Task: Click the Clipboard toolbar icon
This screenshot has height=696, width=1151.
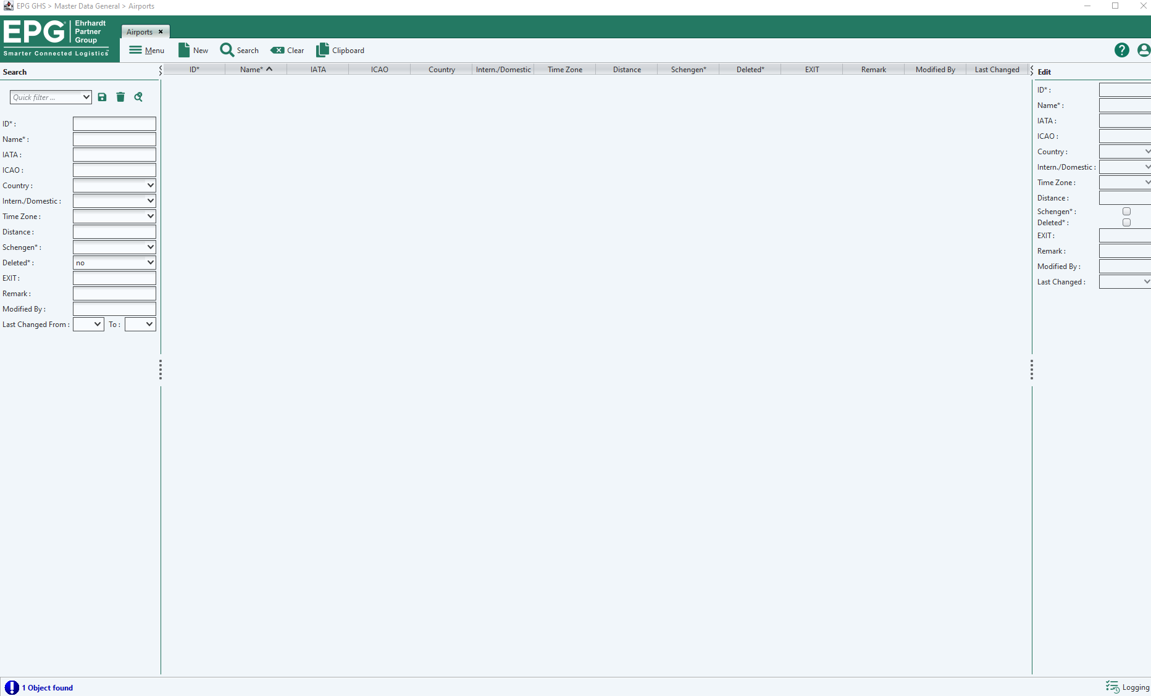Action: click(322, 50)
